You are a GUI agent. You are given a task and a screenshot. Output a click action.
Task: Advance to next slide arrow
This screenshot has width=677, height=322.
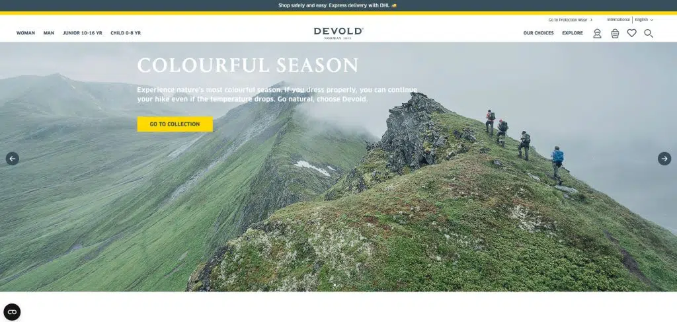coord(664,159)
